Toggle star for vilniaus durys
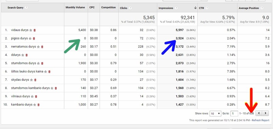This screenshot has width=273, height=129. pyautogui.click(x=32, y=97)
